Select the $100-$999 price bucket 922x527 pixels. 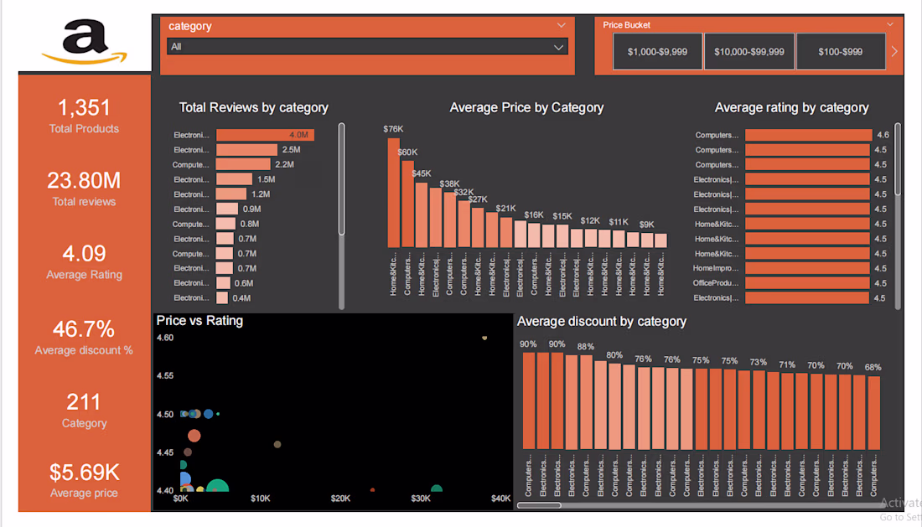pyautogui.click(x=840, y=52)
